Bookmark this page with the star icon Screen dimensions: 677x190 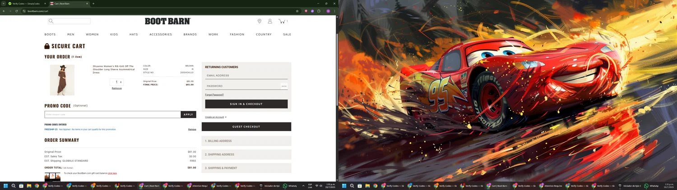point(297,11)
